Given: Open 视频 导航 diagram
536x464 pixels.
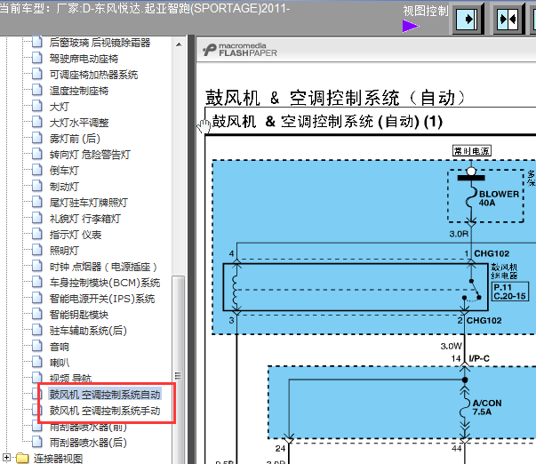Looking at the screenshot, I should pos(70,379).
